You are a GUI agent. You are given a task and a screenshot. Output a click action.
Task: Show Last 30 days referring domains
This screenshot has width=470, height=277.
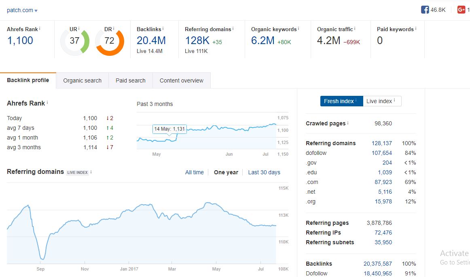[264, 172]
